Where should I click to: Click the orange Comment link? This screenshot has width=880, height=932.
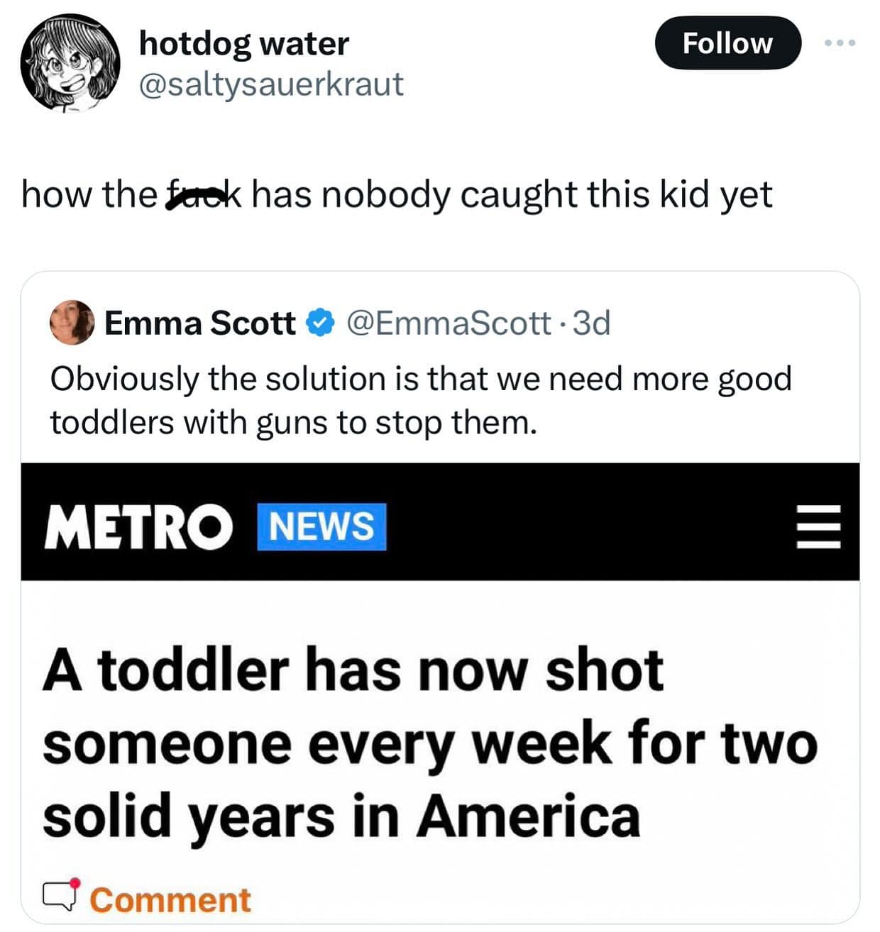[x=170, y=900]
